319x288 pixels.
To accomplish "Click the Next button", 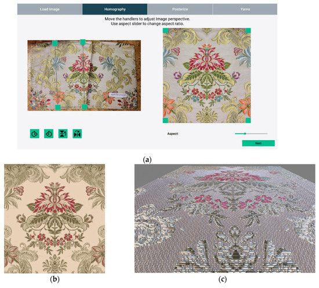I will click(x=258, y=143).
